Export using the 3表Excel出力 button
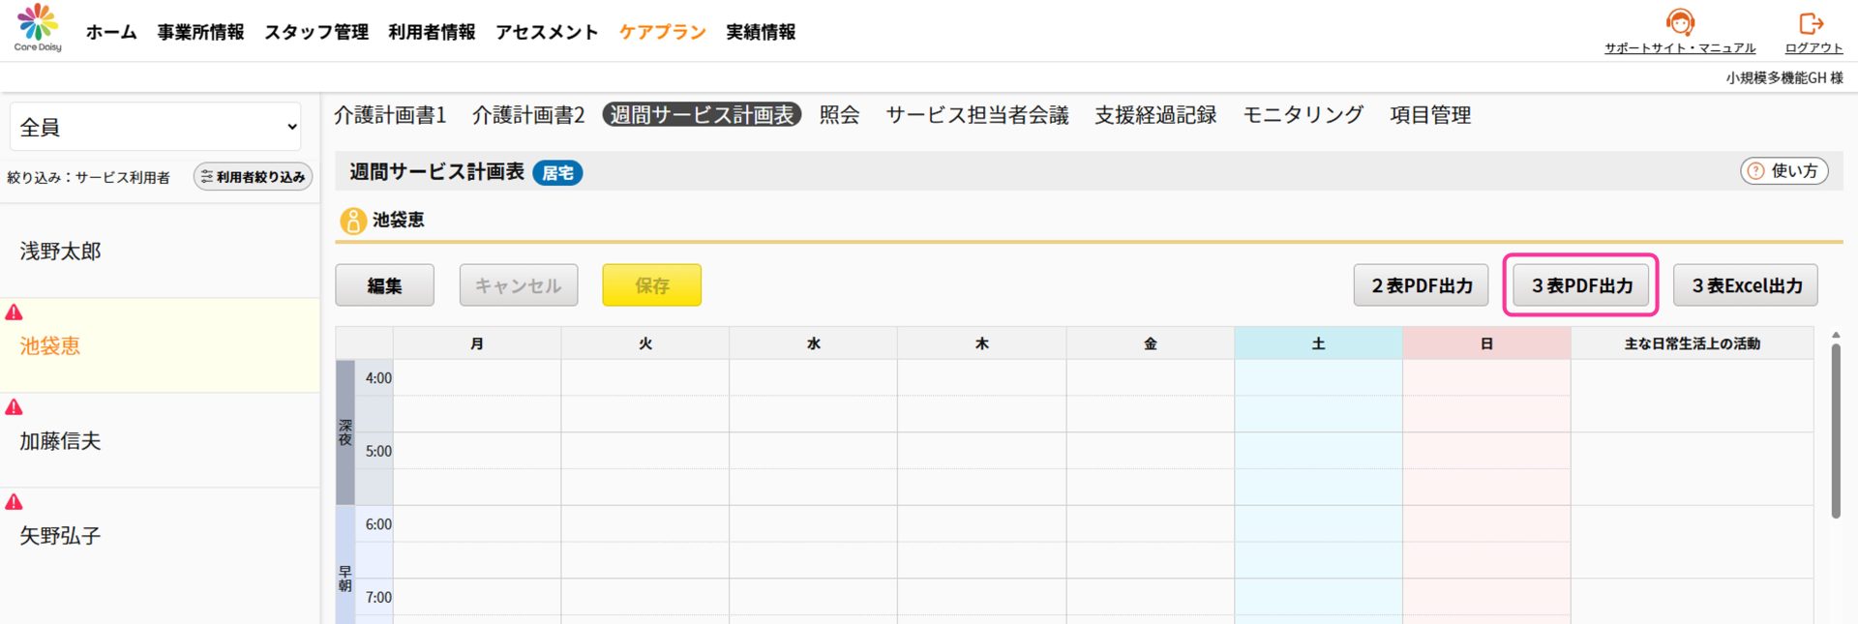This screenshot has width=1858, height=624. pos(1746,285)
